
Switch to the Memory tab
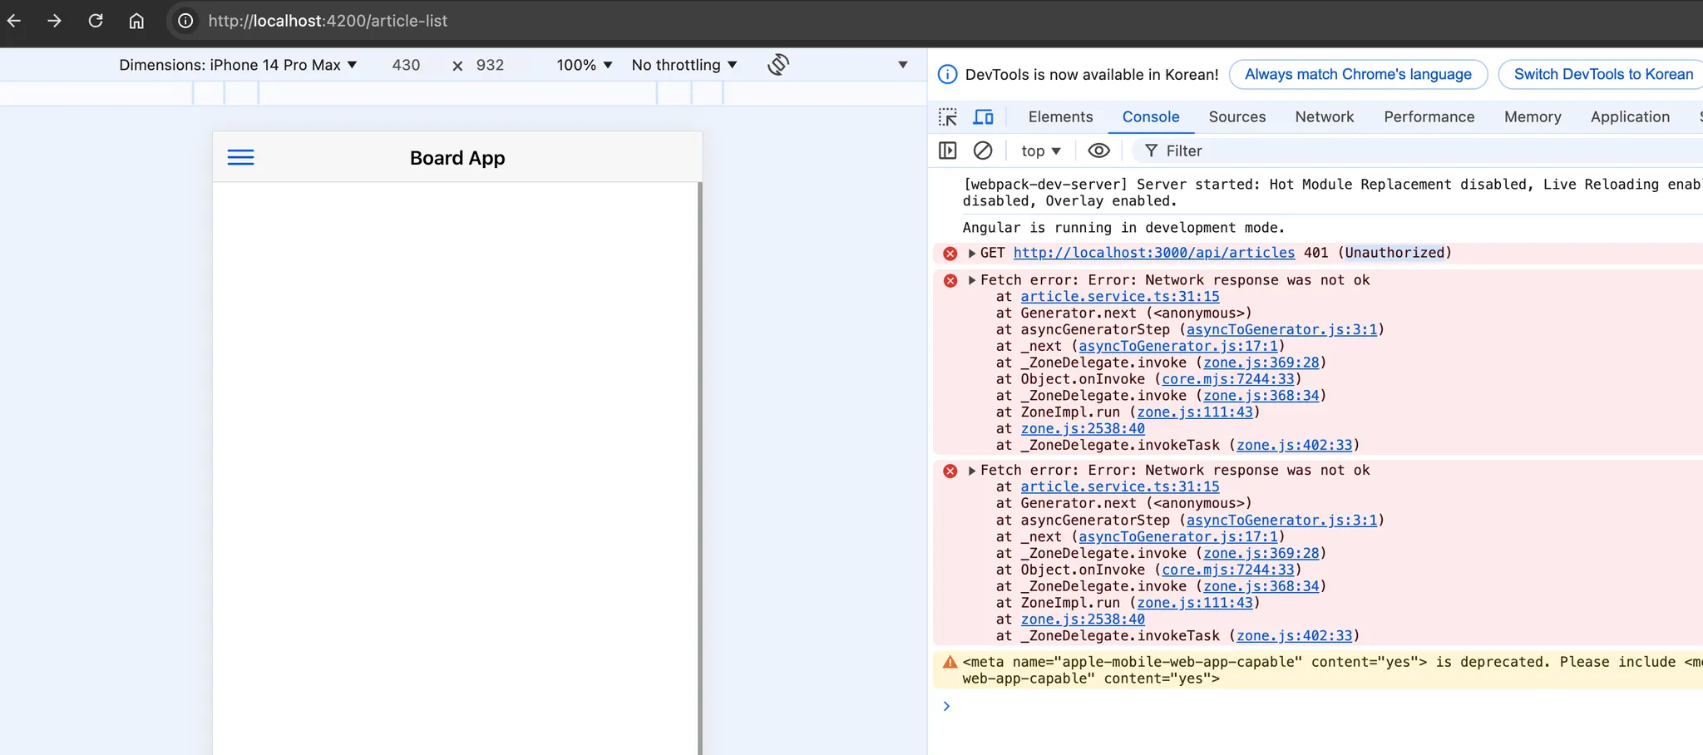point(1533,117)
